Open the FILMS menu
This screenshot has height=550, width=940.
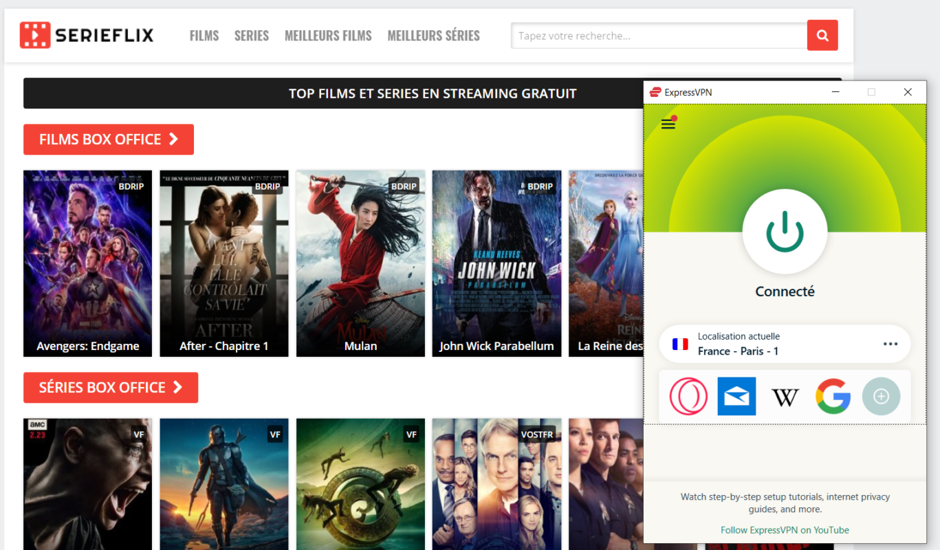pos(204,36)
